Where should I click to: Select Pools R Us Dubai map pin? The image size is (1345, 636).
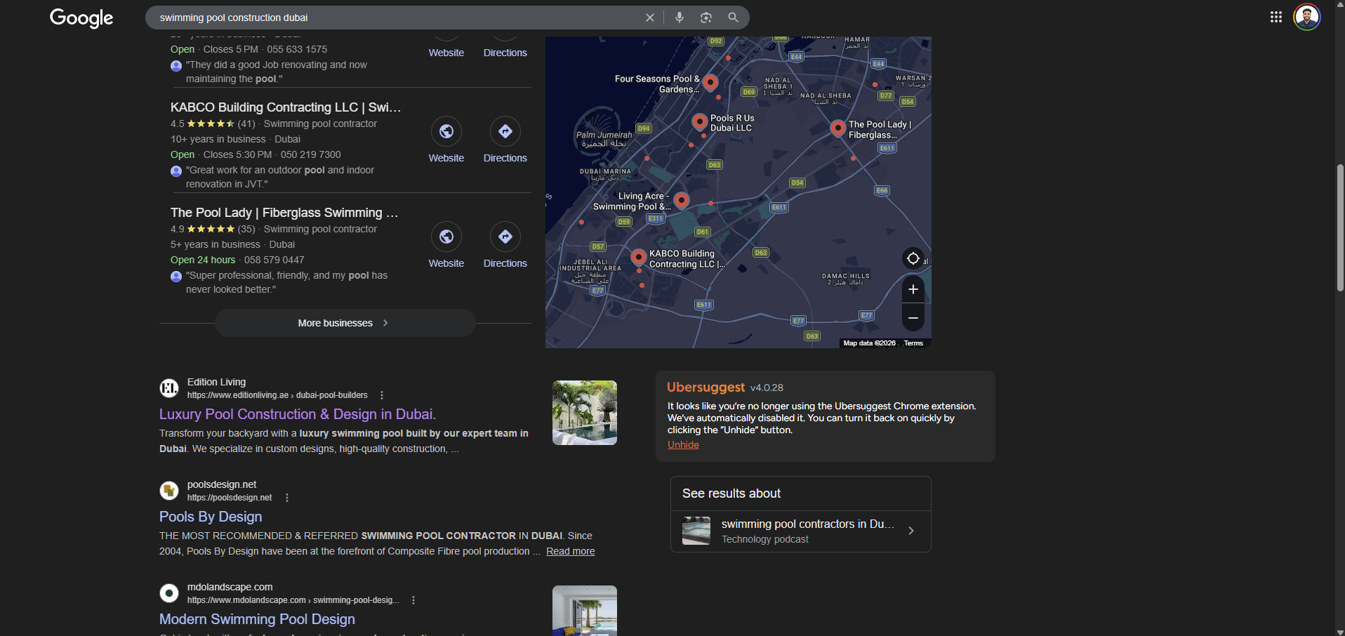pyautogui.click(x=699, y=121)
